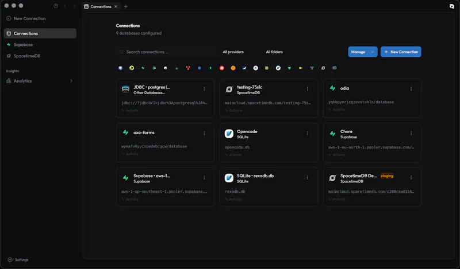Filter by the yellow key provider icon
Viewport: 460px width, 269px height.
click(301, 68)
